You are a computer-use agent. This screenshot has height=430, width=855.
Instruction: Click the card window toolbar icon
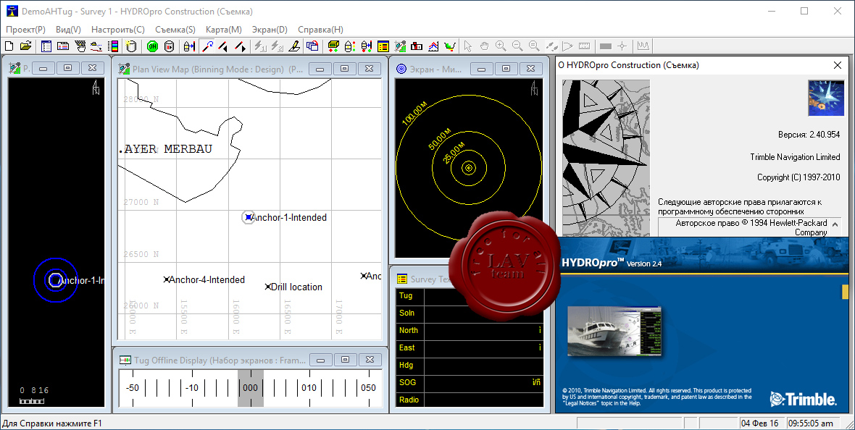pyautogui.click(x=63, y=46)
